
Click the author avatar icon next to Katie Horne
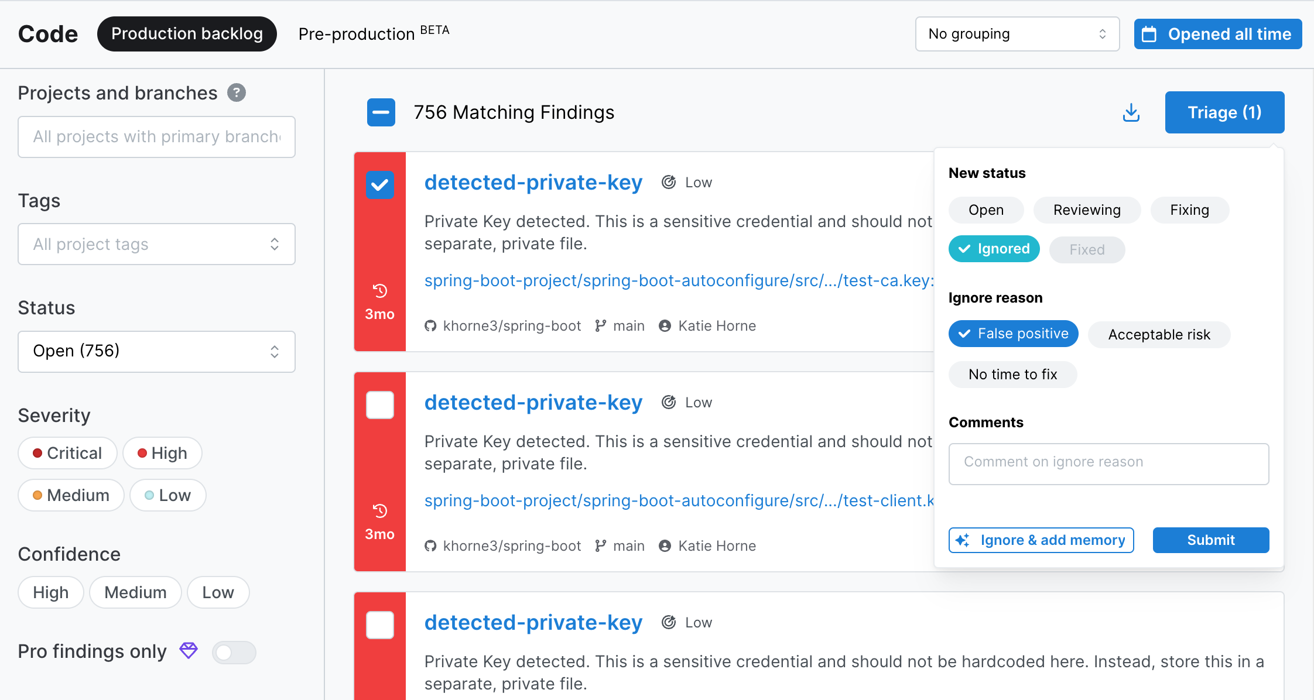point(664,325)
